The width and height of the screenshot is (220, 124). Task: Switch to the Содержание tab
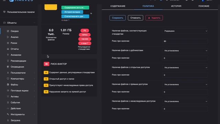(x=118, y=6)
